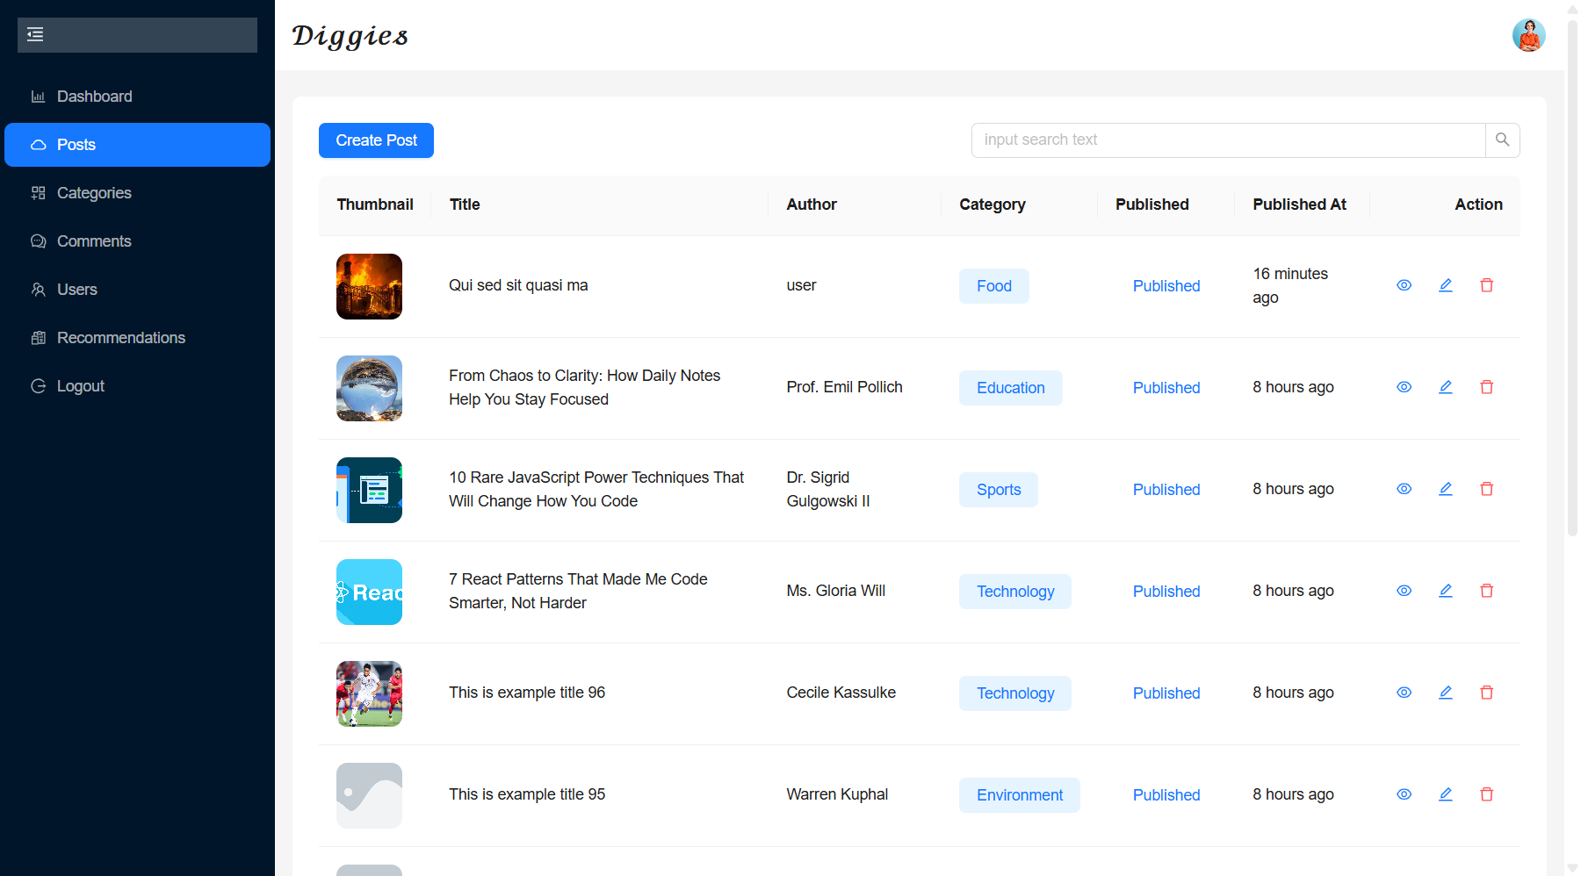Image resolution: width=1581 pixels, height=876 pixels.
Task: View the 'From Chaos to Clarity' post
Action: coord(1404,387)
